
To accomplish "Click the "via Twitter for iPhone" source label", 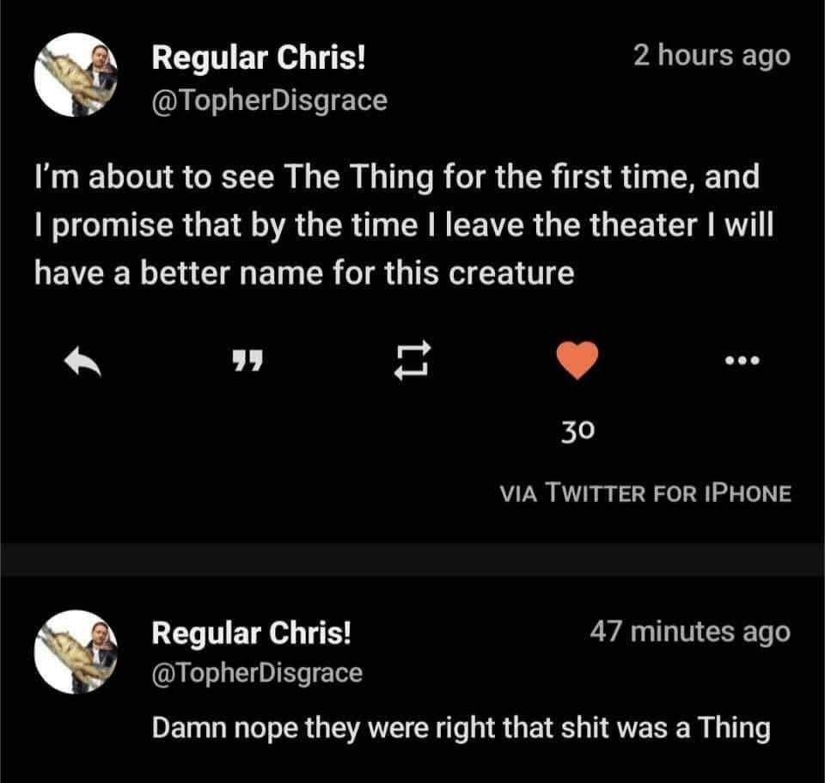I will click(645, 493).
